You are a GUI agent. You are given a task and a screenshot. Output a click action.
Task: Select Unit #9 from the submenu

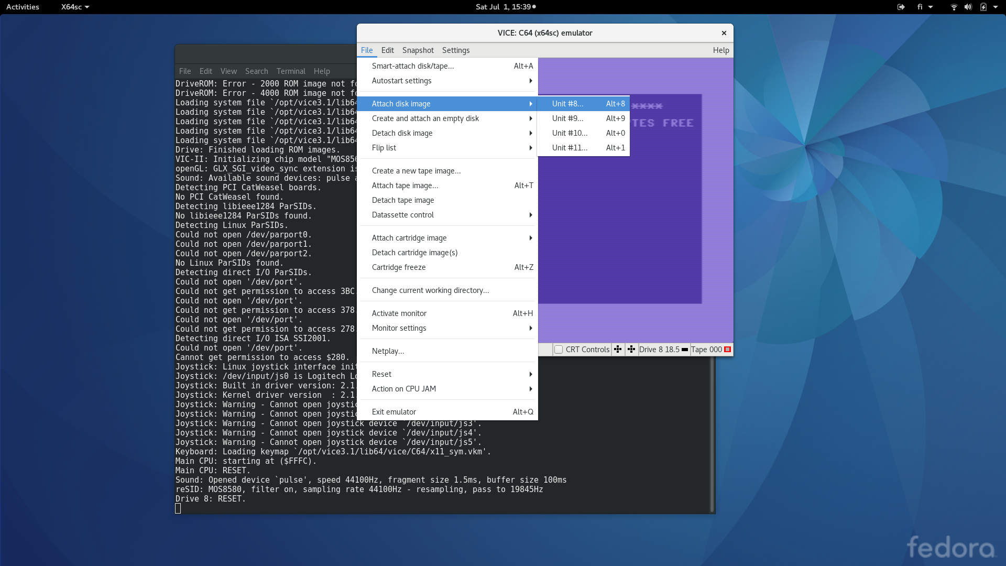coord(567,118)
